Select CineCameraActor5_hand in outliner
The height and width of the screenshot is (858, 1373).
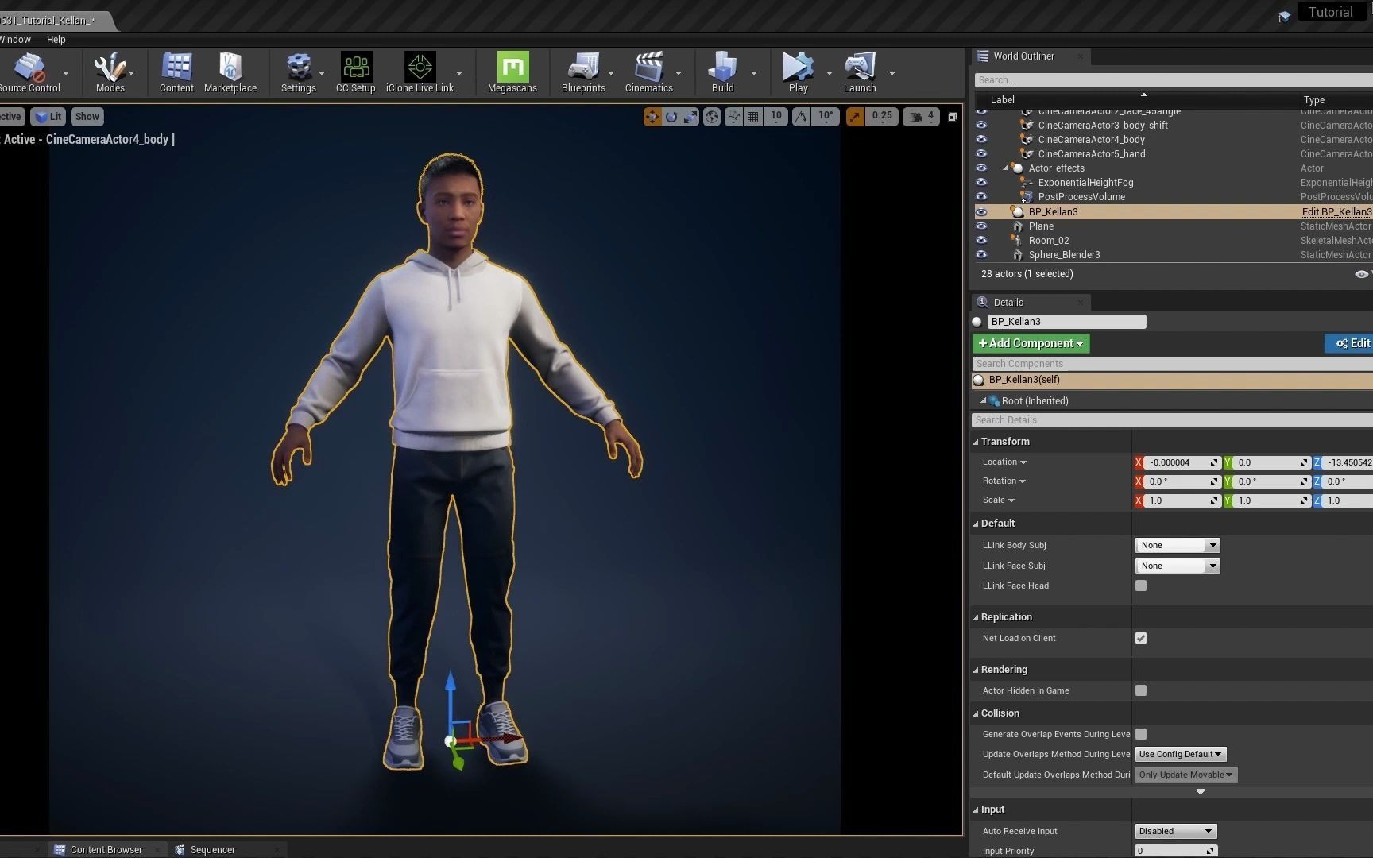pos(1092,154)
